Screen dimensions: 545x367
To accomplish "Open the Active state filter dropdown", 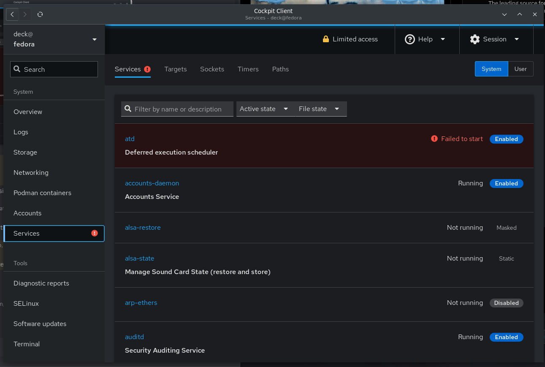I will tap(266, 109).
